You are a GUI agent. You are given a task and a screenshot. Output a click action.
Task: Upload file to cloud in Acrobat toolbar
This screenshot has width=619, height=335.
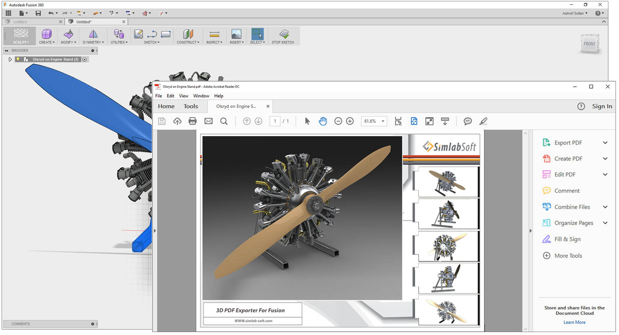(x=177, y=121)
